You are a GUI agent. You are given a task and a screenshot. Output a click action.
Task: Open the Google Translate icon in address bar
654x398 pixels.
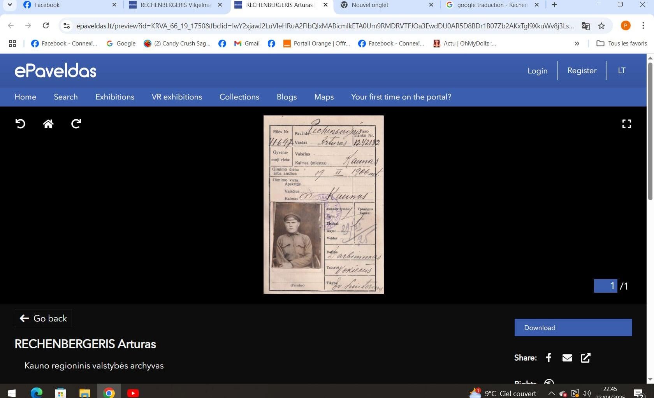tap(585, 26)
